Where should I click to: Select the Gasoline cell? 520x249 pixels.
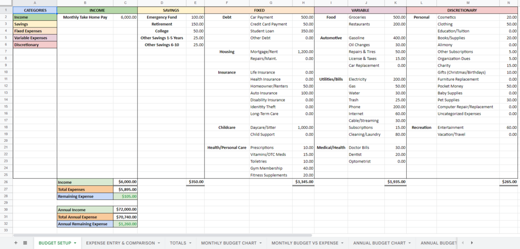pos(366,38)
